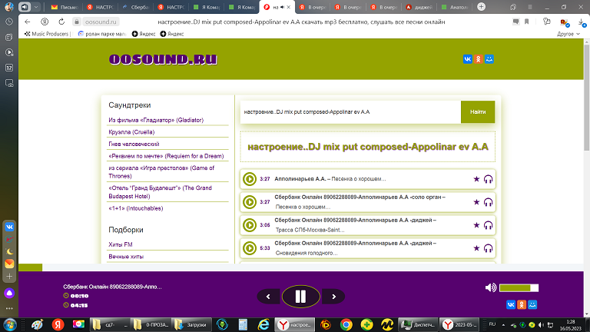Click the Windows Start button
The width and height of the screenshot is (590, 332).
pos(9,324)
